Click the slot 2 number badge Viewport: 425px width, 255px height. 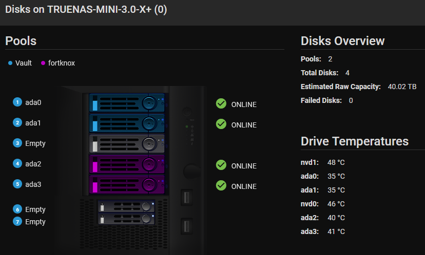pos(17,123)
